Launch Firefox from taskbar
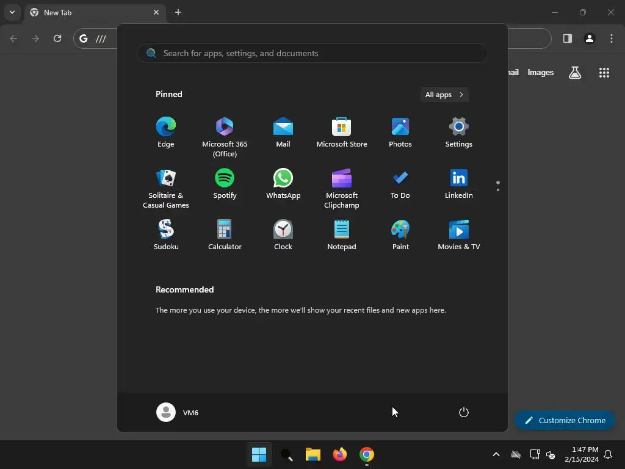The height and width of the screenshot is (469, 625). click(340, 454)
